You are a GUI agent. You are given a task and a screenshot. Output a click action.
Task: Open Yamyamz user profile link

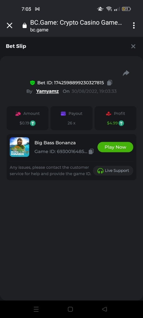[47, 91]
